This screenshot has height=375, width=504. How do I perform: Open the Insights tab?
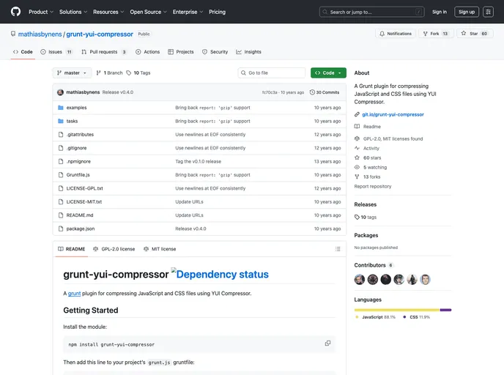(x=249, y=52)
